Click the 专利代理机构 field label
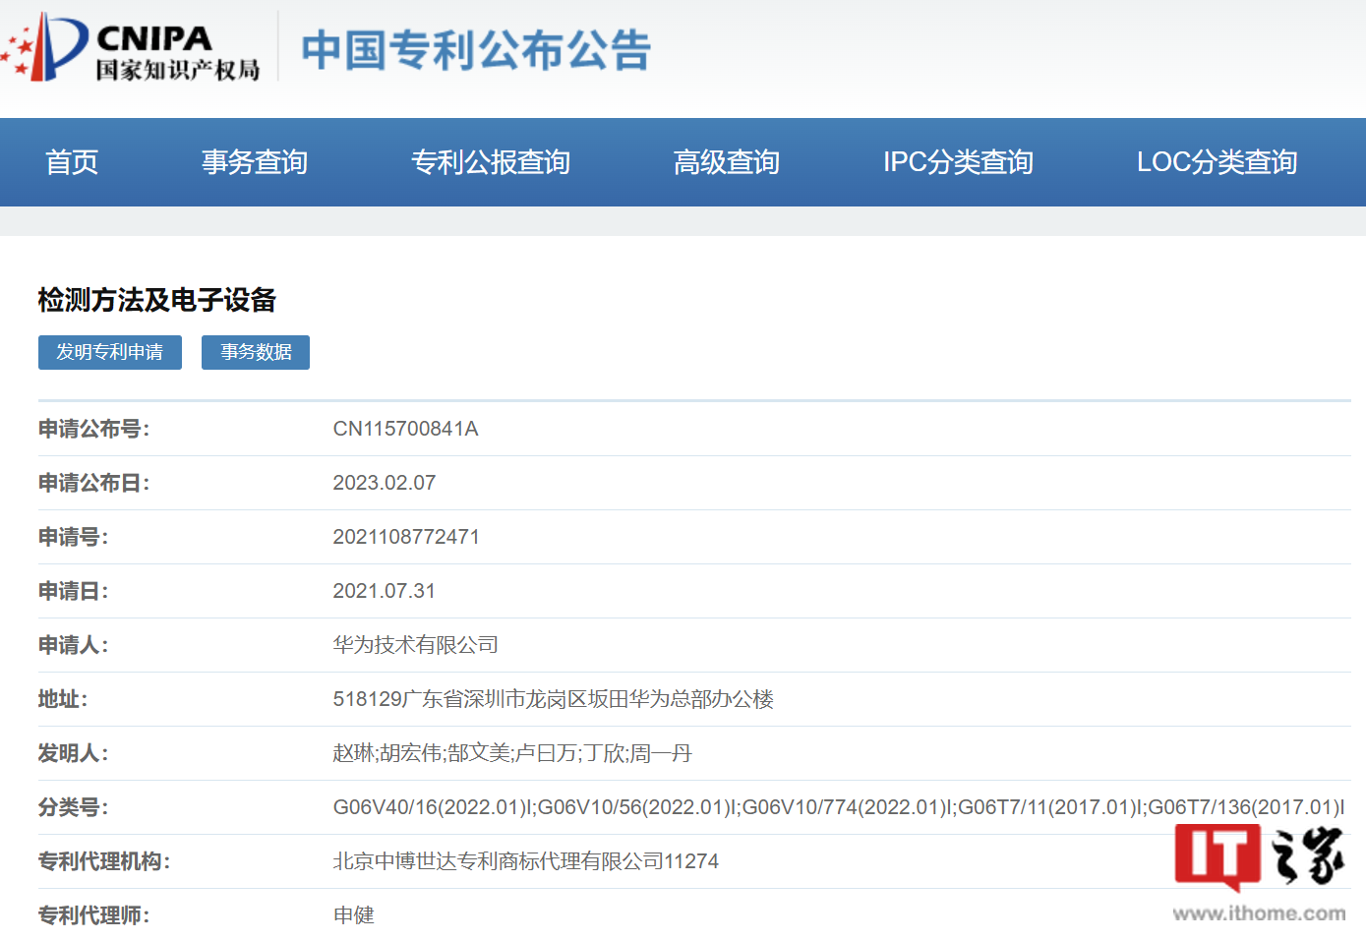1366x941 pixels. (x=103, y=861)
